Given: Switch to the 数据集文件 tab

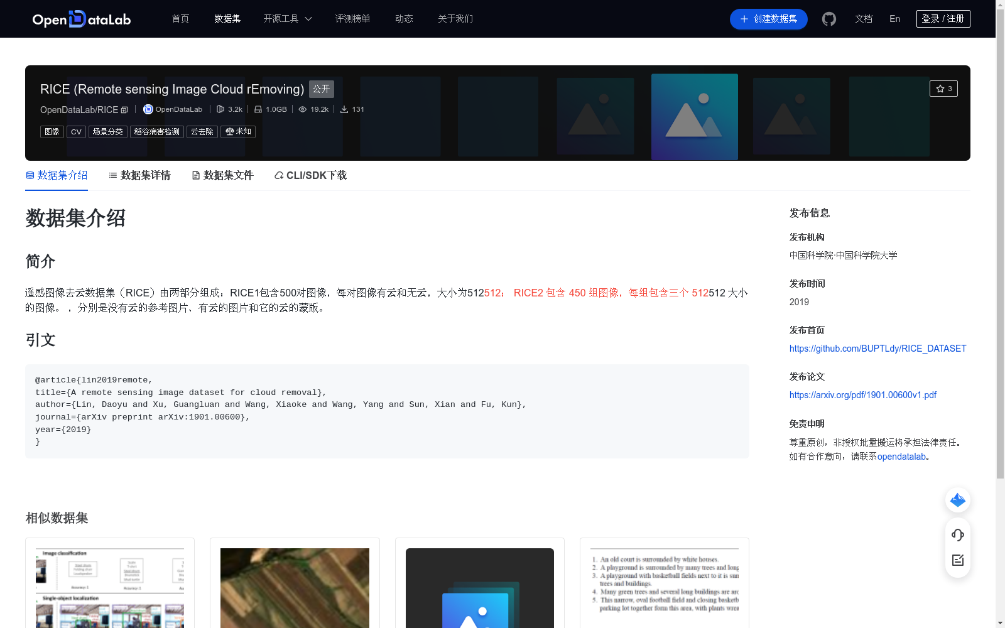Looking at the screenshot, I should (222, 175).
